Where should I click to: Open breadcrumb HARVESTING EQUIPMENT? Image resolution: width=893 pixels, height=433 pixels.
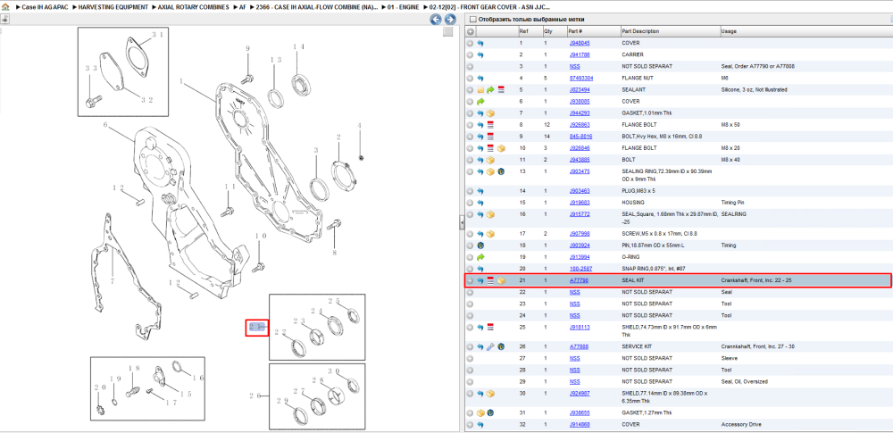(113, 7)
